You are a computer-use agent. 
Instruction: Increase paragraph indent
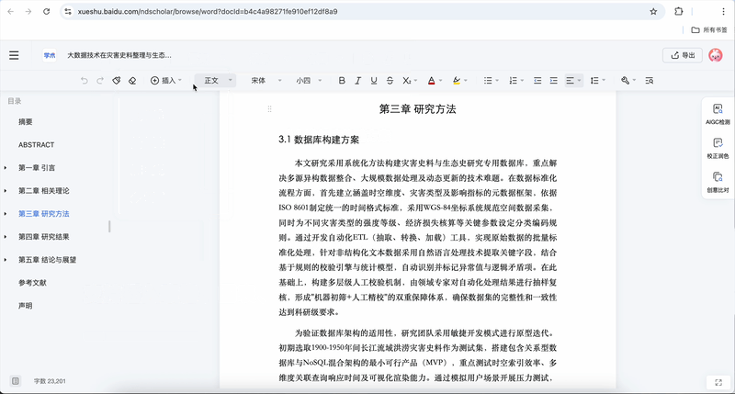[554, 81]
